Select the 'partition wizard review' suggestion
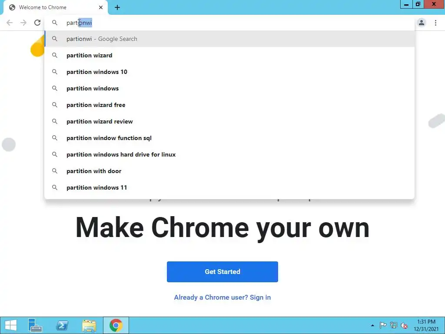445x334 pixels. coord(230,121)
